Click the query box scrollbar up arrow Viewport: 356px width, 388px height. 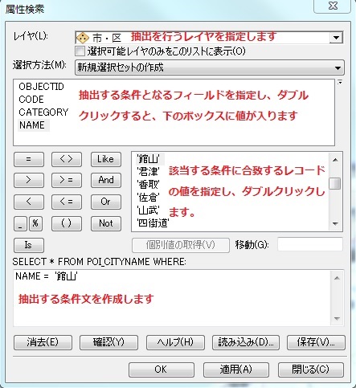coord(337,278)
